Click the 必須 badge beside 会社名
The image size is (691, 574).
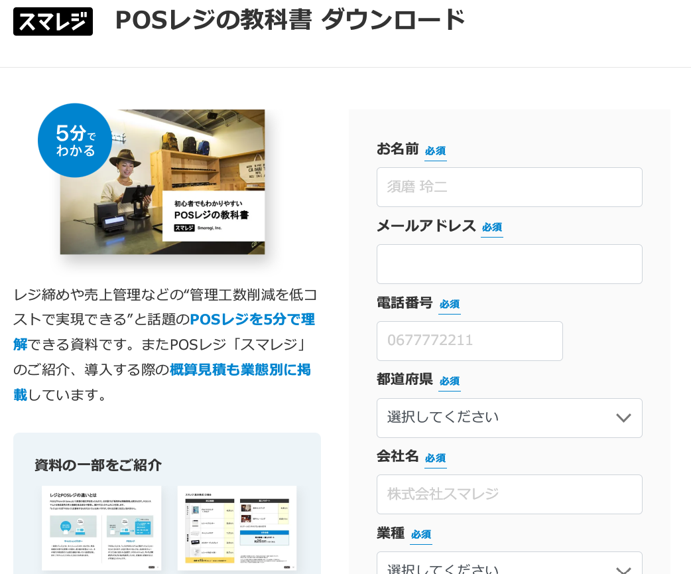(x=435, y=458)
